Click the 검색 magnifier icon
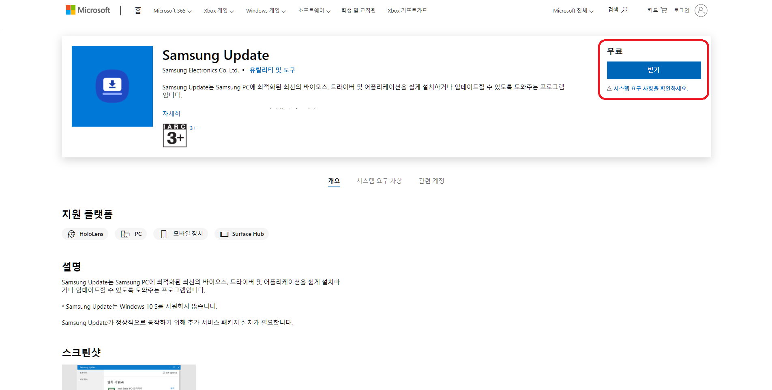Image resolution: width=772 pixels, height=390 pixels. (624, 10)
